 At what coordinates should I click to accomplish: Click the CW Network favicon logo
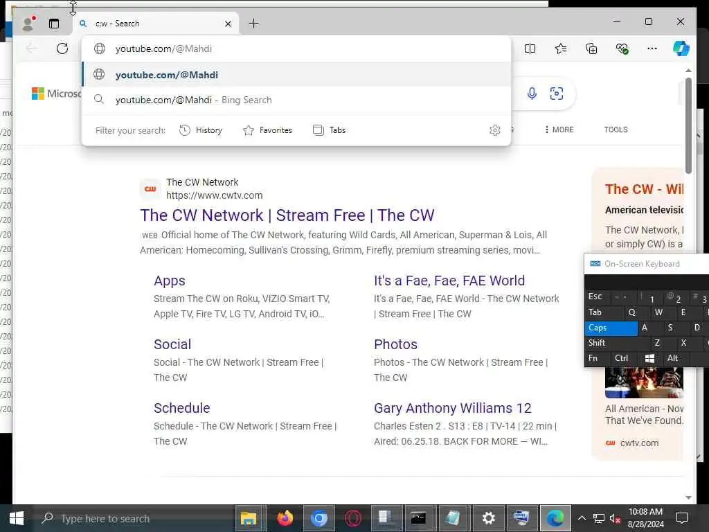click(x=150, y=188)
